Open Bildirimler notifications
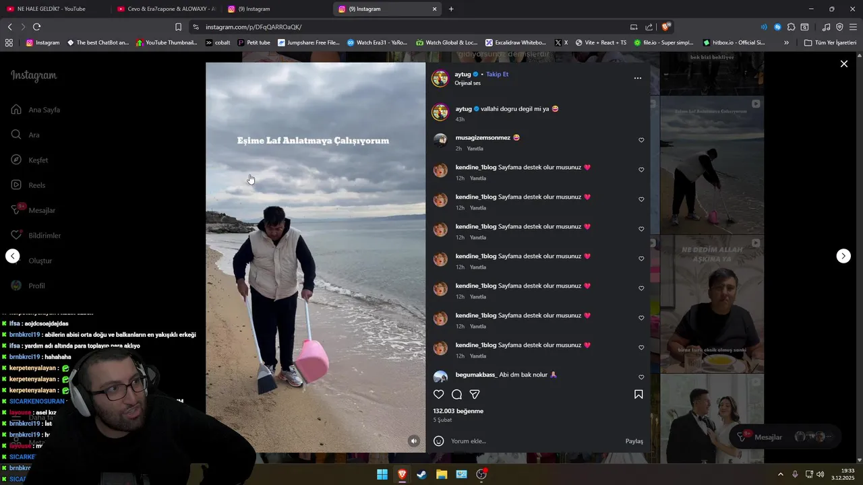Image resolution: width=863 pixels, height=485 pixels. coord(36,236)
